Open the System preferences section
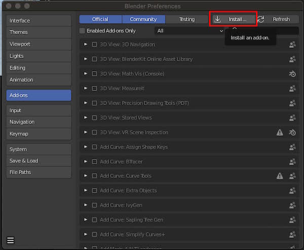This screenshot has width=304, height=250. click(39, 149)
